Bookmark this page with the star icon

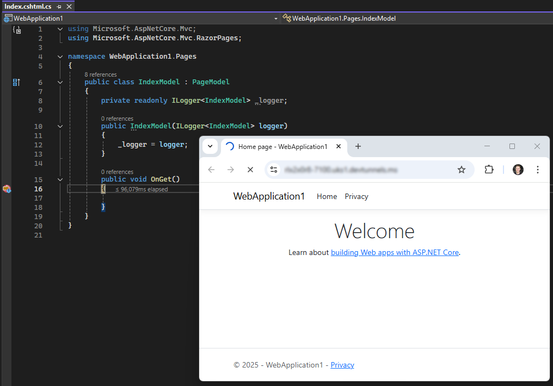pos(462,170)
